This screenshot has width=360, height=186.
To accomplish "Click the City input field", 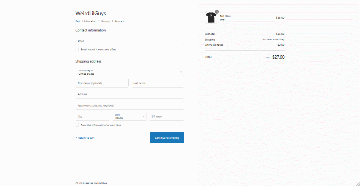I will [93, 116].
